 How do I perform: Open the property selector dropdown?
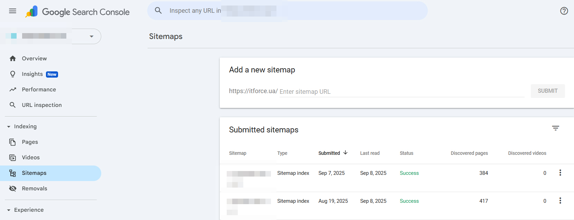tap(91, 36)
